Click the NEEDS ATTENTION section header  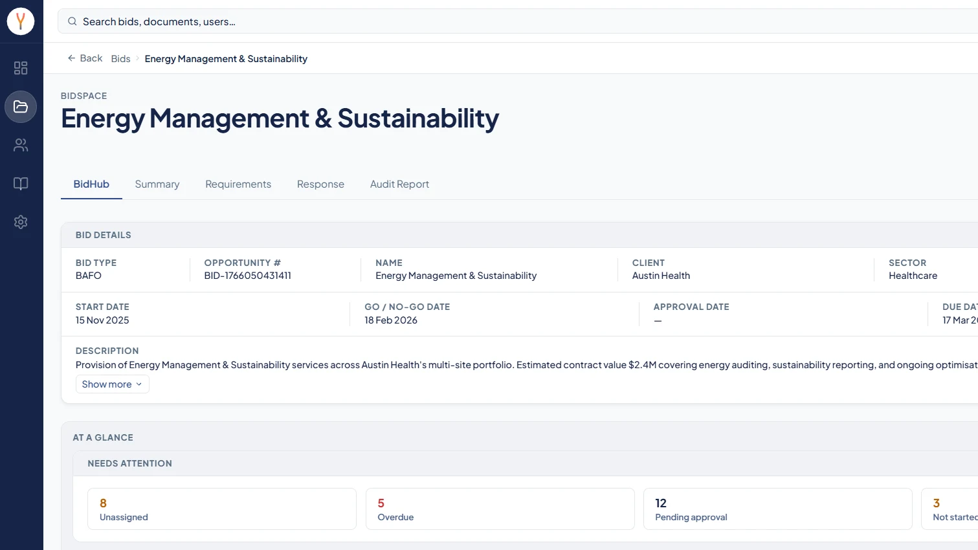coord(130,463)
